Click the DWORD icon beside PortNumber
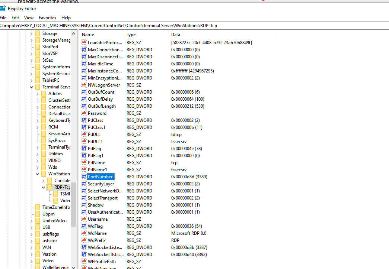The height and width of the screenshot is (269, 389). tap(84, 176)
